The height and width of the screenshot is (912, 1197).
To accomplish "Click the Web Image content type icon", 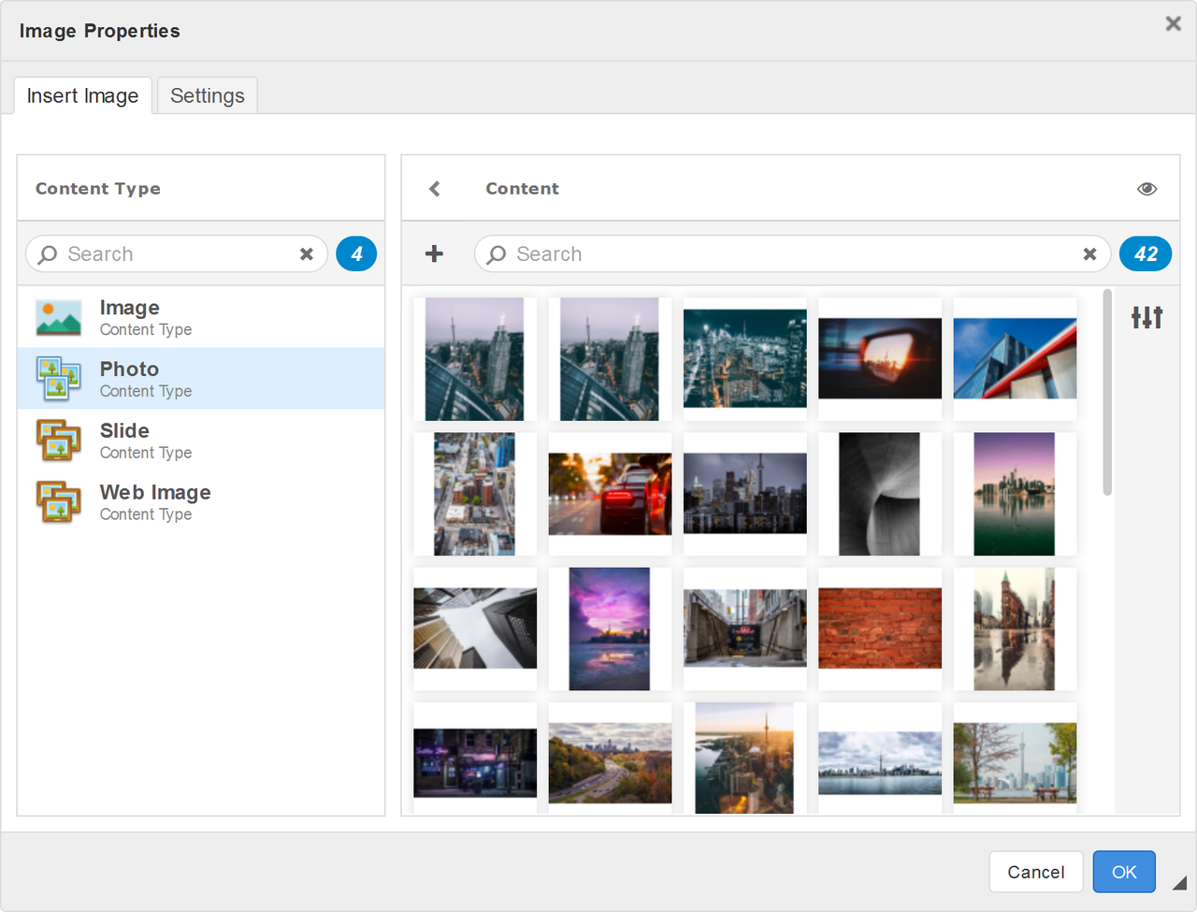I will 57,501.
